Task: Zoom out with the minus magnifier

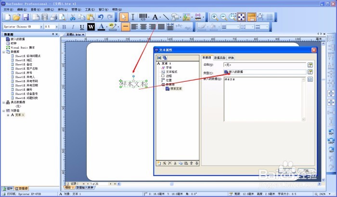Action: pos(223,17)
